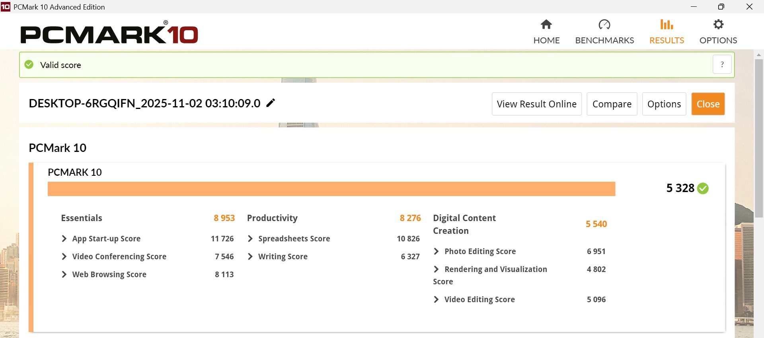Expand the App Start-up Score row
The image size is (764, 338).
point(64,239)
